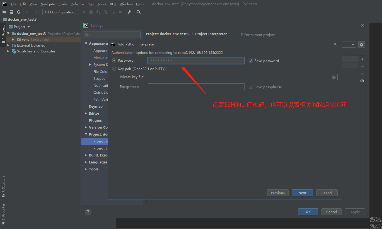Image resolution: width=382 pixels, height=229 pixels.
Task: Open the VCS menu
Action: coord(113,4)
